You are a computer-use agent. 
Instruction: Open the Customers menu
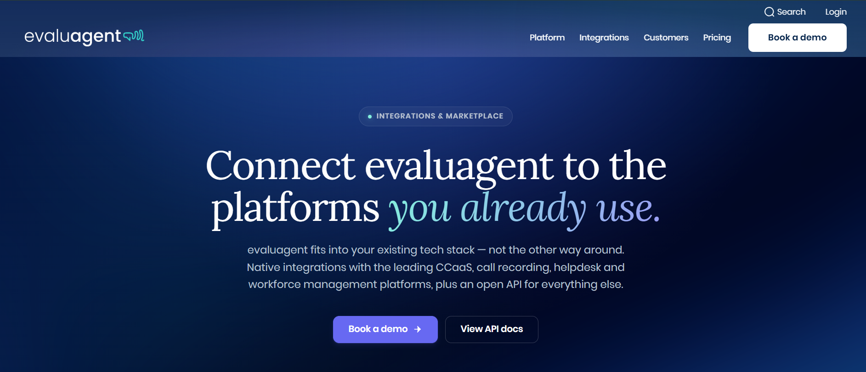[x=666, y=38]
